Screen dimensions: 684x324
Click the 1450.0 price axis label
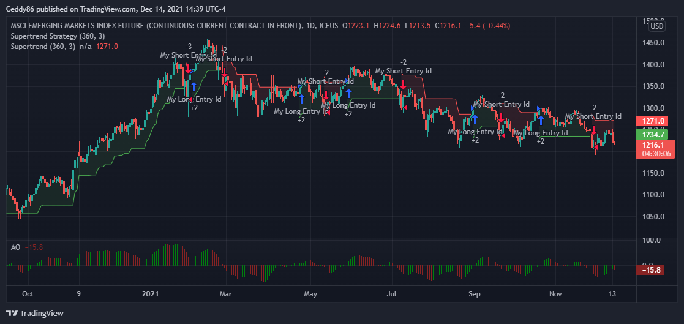[x=653, y=43]
